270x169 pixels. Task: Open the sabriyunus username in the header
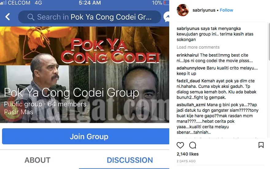coord(204,10)
